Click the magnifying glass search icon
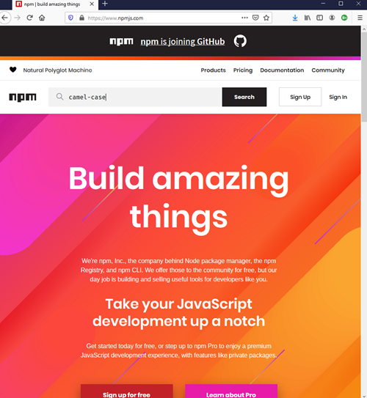Screen dimensions: 367x398 pos(59,97)
